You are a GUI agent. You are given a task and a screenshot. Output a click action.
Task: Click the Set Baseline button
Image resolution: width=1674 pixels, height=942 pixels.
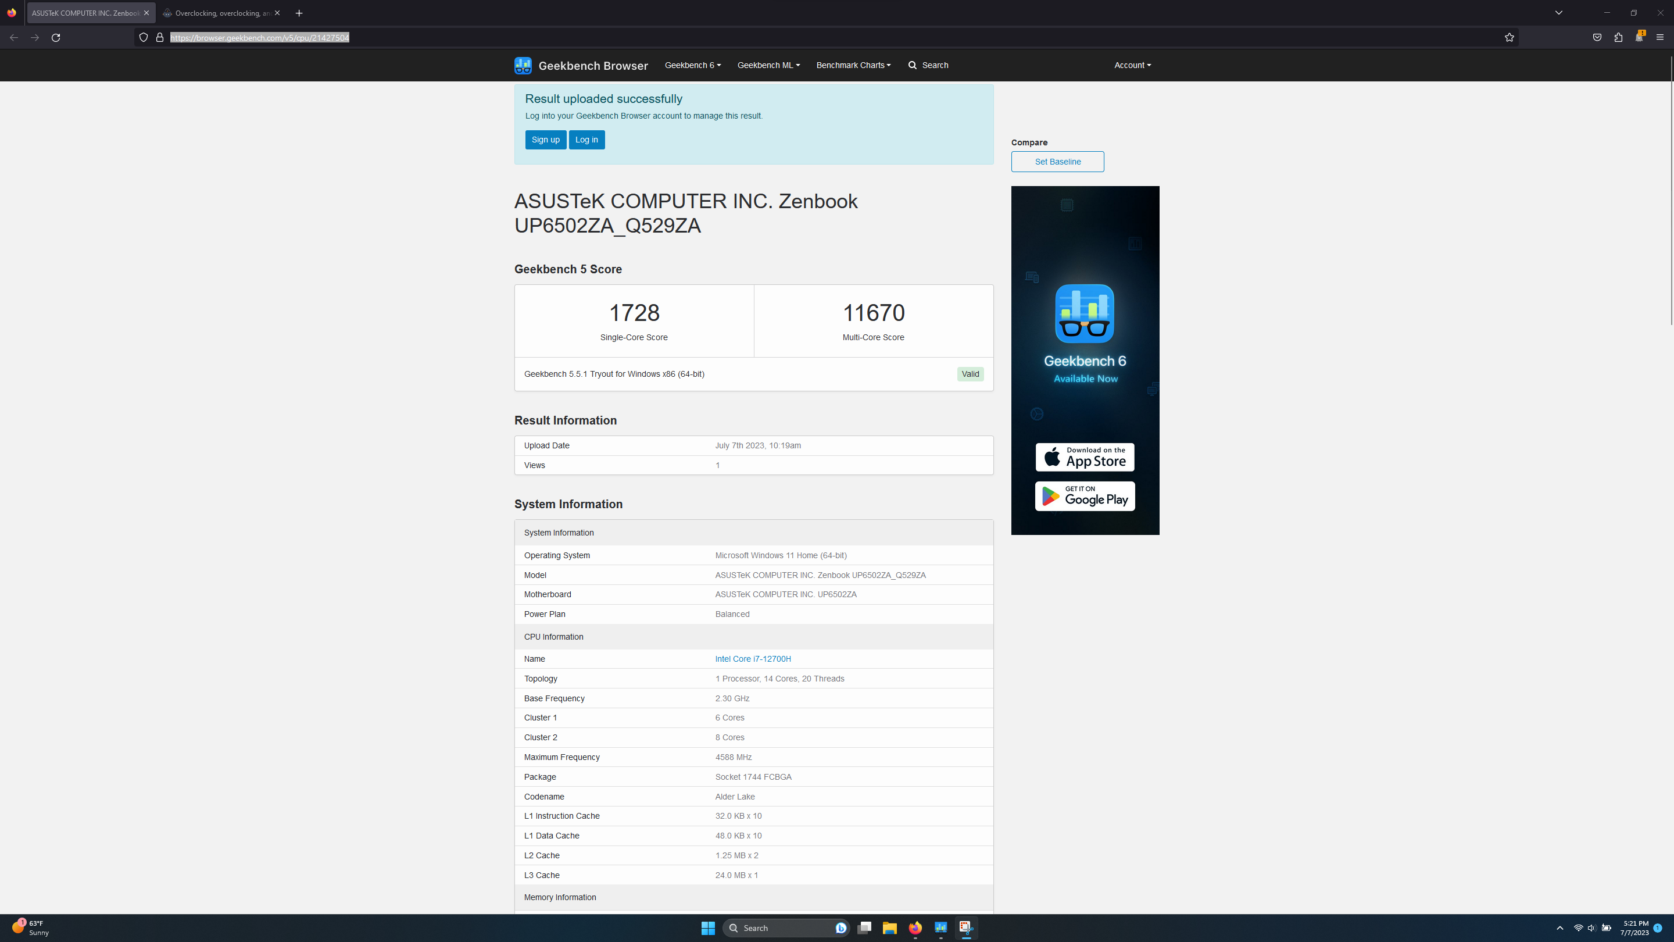pos(1057,162)
